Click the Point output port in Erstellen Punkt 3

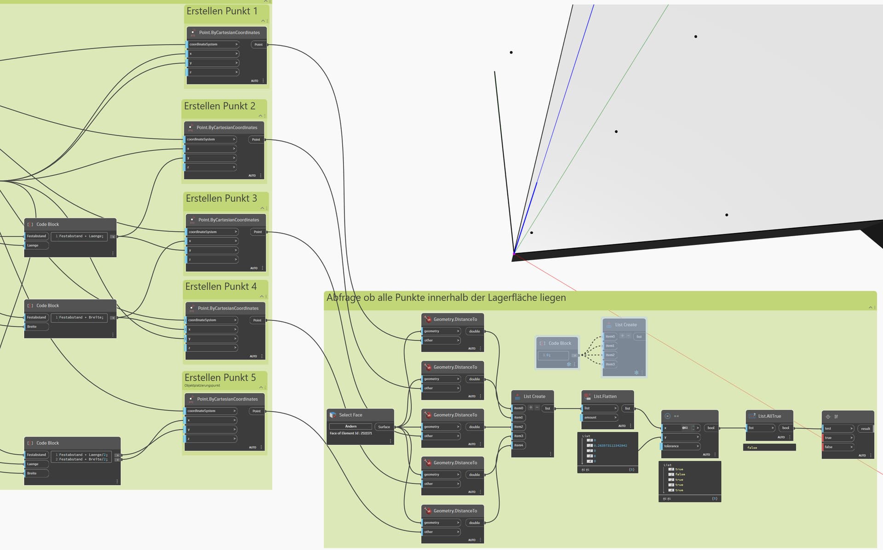(258, 232)
